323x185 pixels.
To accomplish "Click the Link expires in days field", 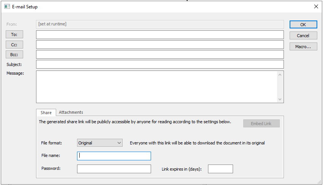I will click(221, 169).
